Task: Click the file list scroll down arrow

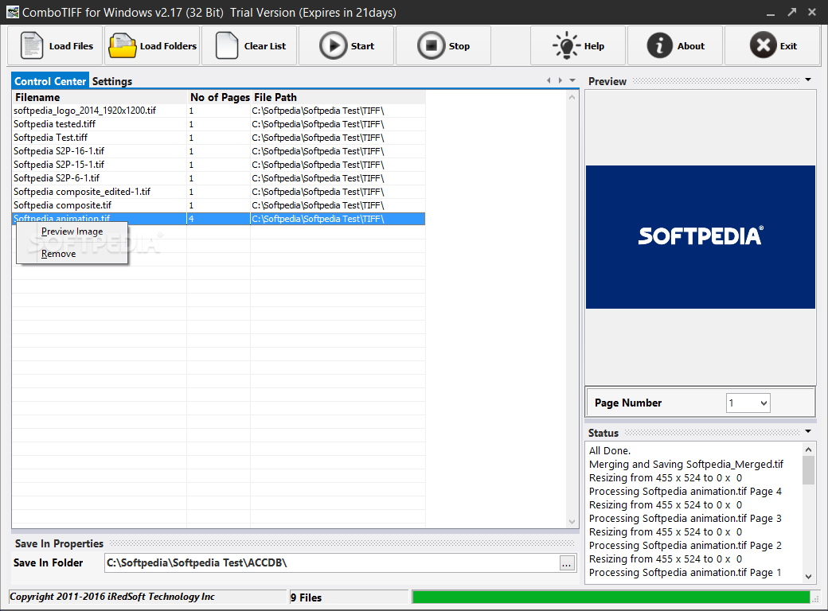Action: (x=572, y=521)
